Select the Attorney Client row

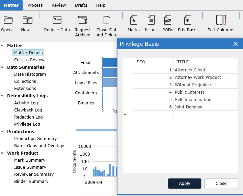185,70
